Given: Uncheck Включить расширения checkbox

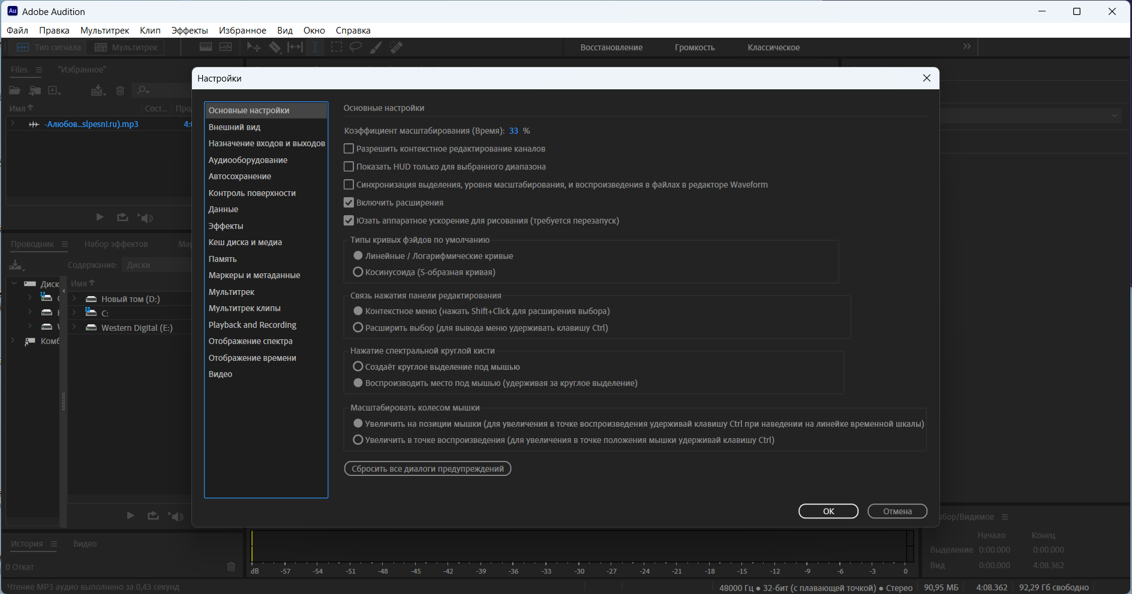Looking at the screenshot, I should tap(349, 203).
